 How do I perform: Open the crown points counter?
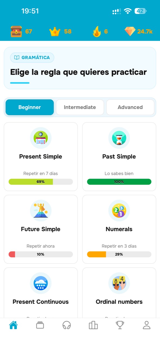(x=60, y=32)
